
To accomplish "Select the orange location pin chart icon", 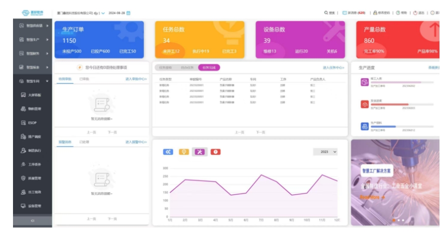I will (183, 152).
